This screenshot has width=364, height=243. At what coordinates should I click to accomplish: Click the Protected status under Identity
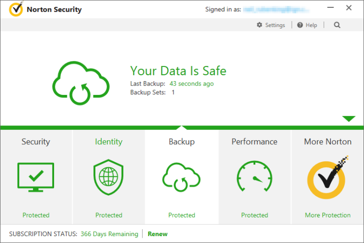point(109,215)
